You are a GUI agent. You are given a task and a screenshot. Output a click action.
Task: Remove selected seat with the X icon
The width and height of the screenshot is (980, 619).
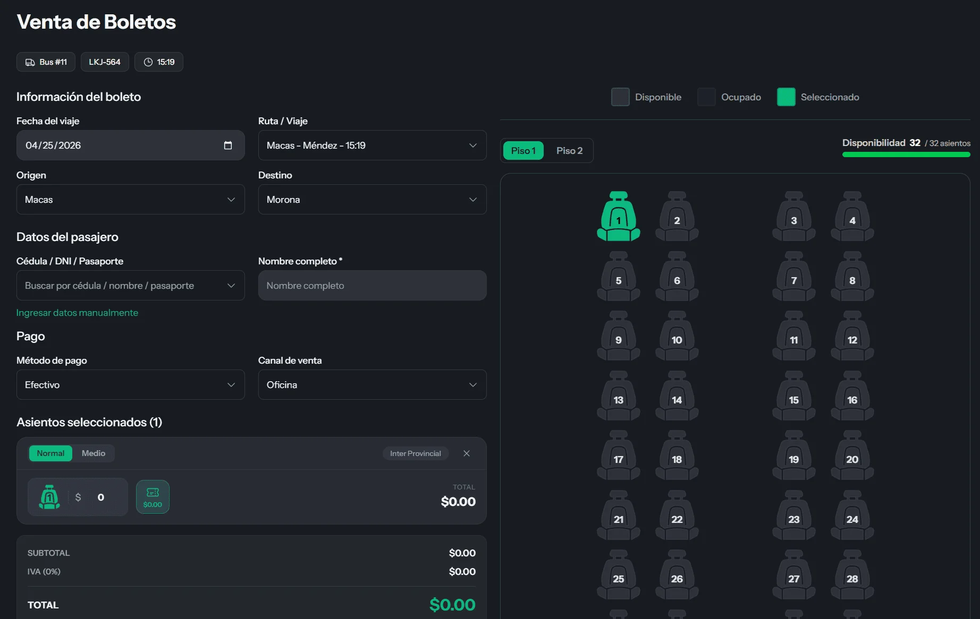tap(467, 453)
